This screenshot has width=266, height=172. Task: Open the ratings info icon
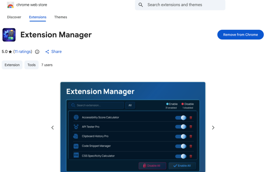point(37,52)
